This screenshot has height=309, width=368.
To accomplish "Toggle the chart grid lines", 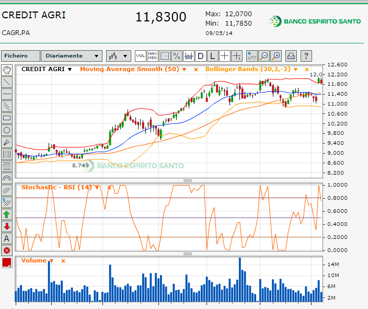I will (x=165, y=56).
